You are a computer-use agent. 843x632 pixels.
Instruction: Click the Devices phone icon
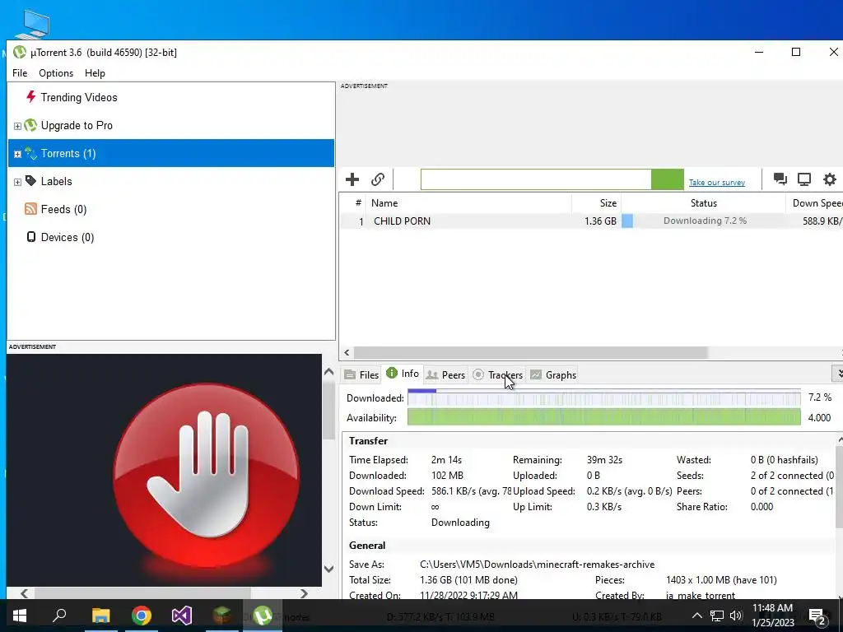31,237
